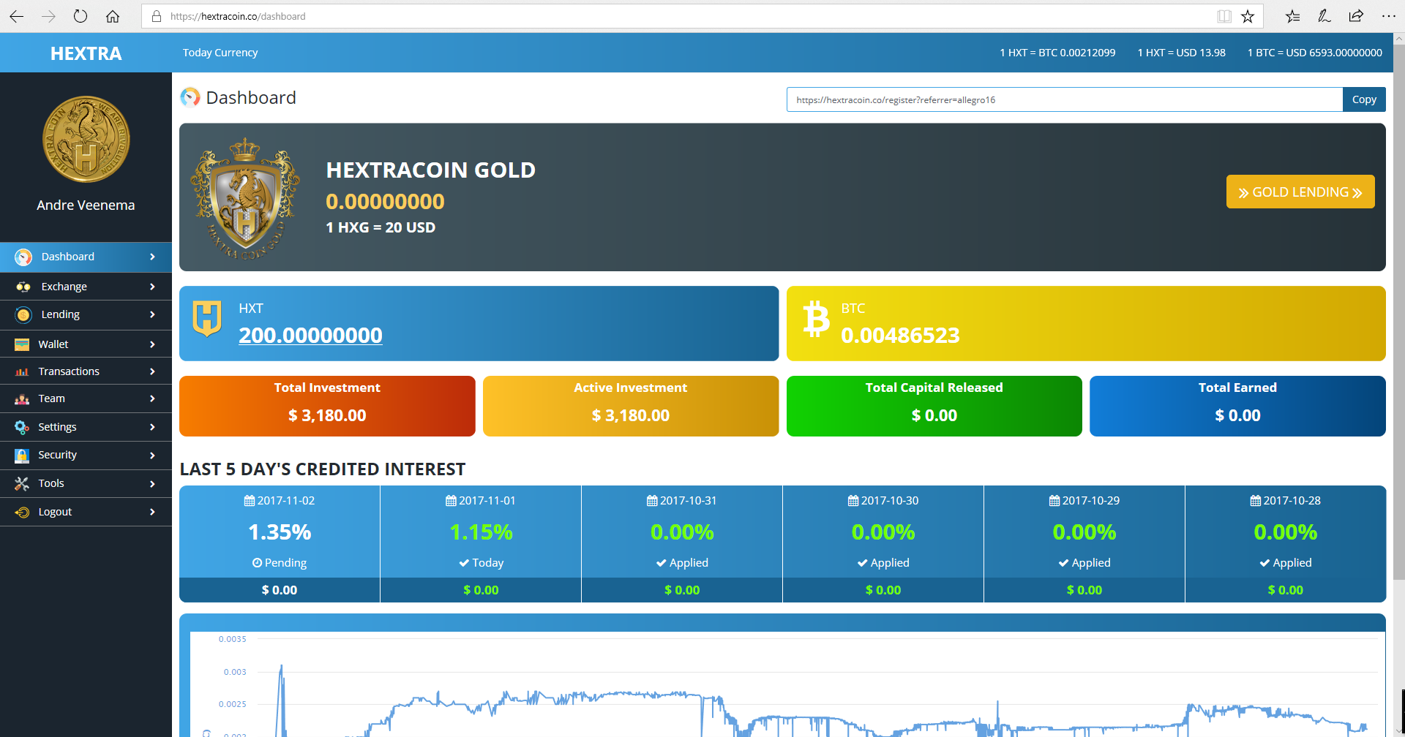The image size is (1405, 737).
Task: Expand the Lending menu chevron
Action: (x=152, y=314)
